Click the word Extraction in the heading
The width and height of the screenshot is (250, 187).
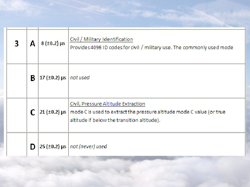coord(134,104)
